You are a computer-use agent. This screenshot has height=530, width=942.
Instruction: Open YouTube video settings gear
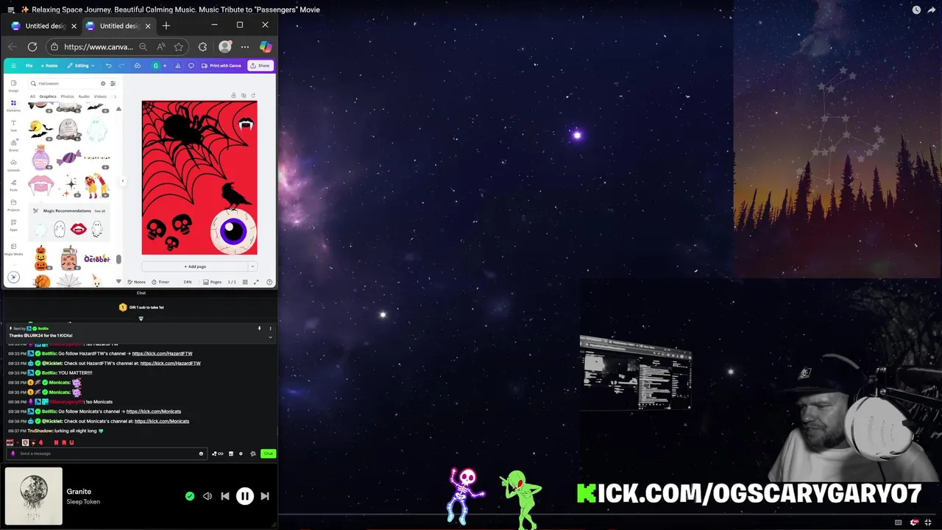tap(914, 522)
